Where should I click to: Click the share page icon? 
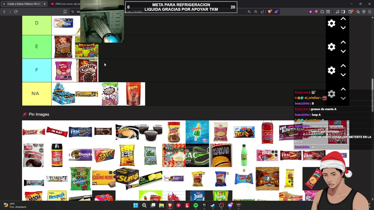pyautogui.click(x=262, y=12)
